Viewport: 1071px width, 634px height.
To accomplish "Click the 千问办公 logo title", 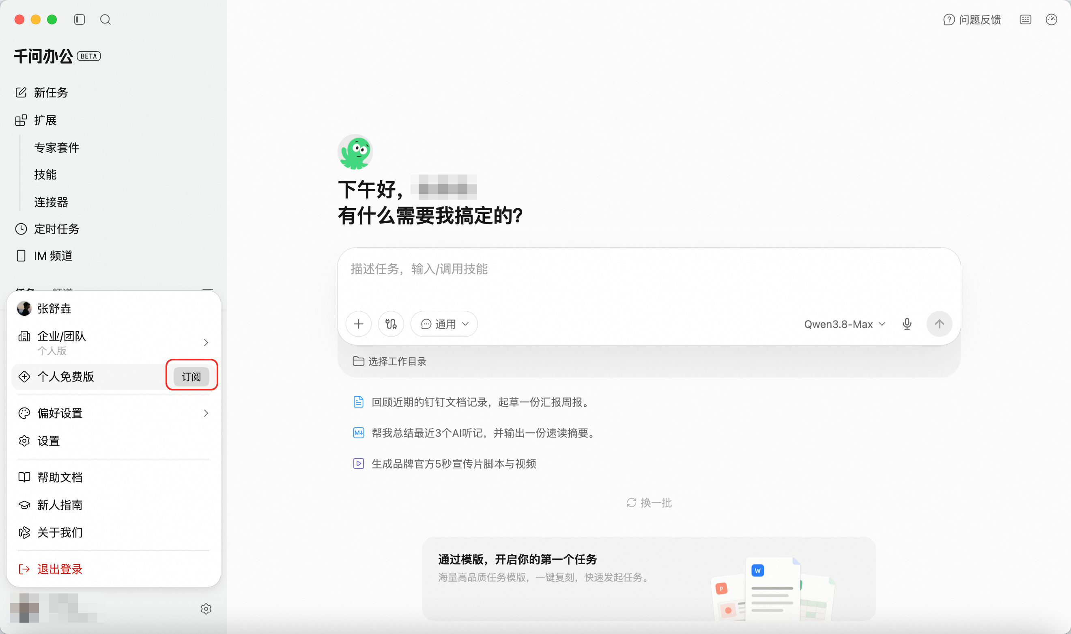I will tap(43, 56).
